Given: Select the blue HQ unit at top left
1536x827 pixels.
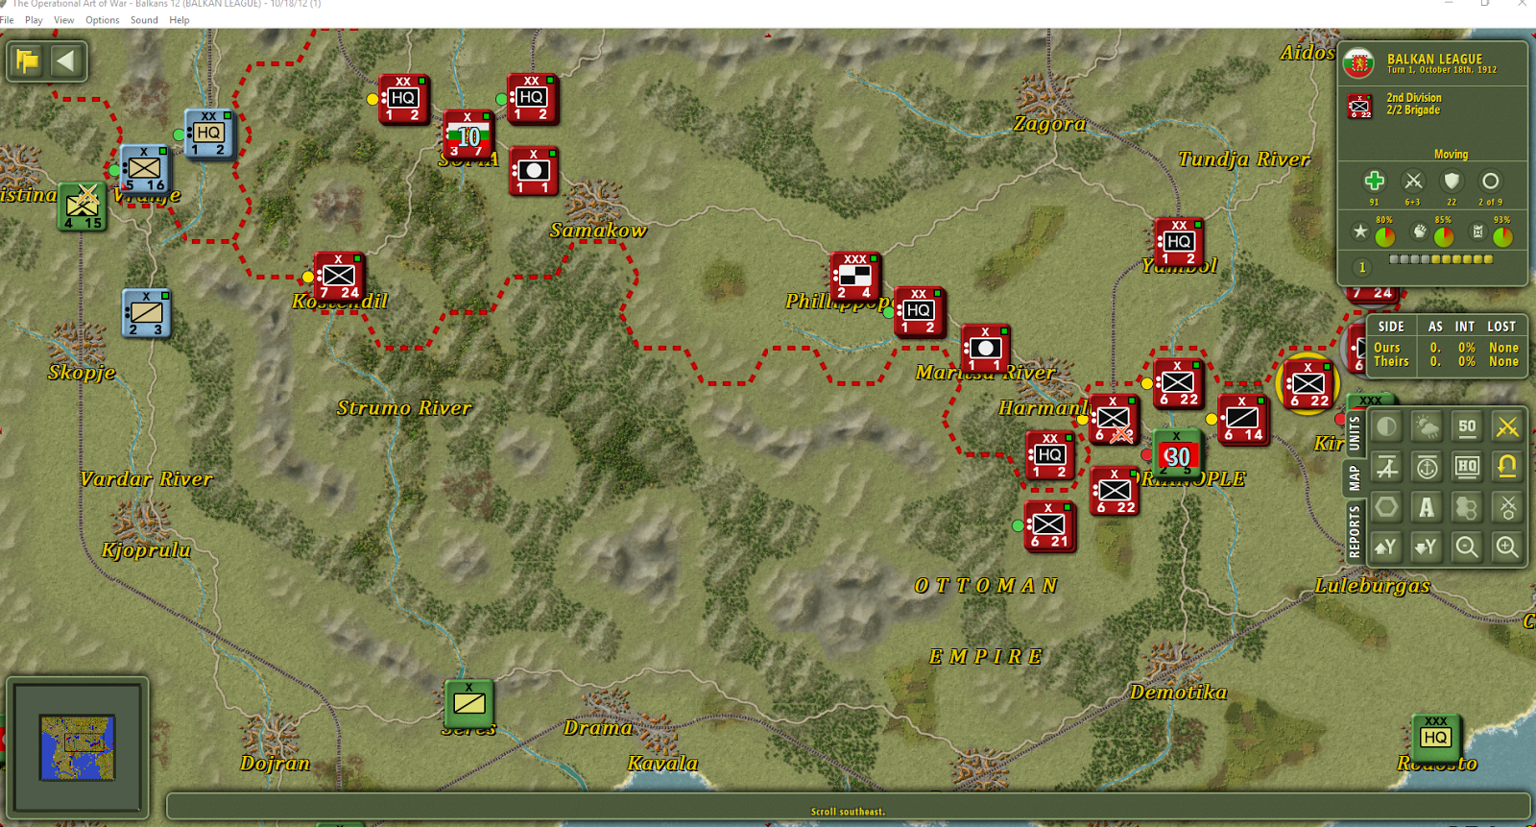Looking at the screenshot, I should click(209, 134).
